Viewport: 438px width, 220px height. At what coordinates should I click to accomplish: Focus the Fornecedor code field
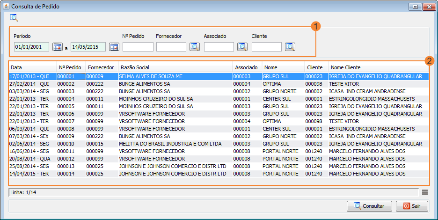point(171,47)
